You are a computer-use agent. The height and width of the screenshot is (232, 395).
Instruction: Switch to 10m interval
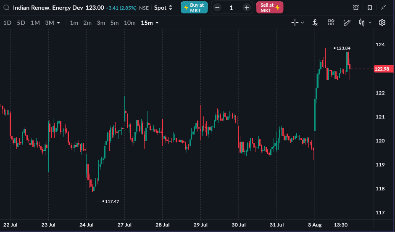(x=130, y=23)
